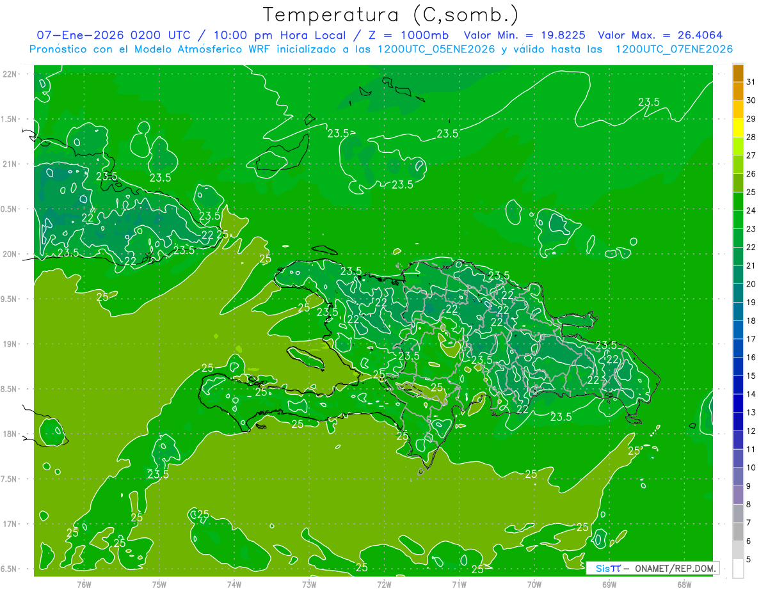Click the latitude axis label "22N"
Viewport: 768px width, 593px height.
click(x=10, y=74)
